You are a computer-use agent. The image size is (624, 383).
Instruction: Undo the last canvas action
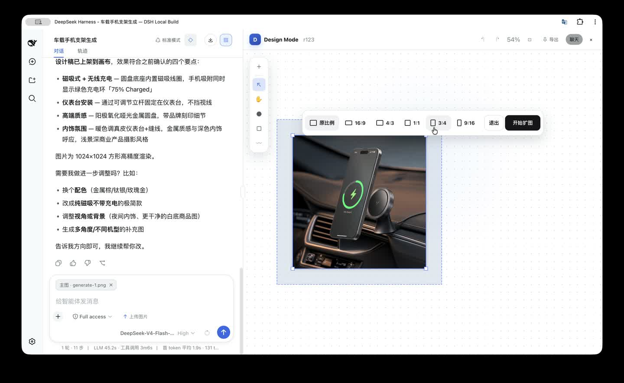(x=482, y=39)
